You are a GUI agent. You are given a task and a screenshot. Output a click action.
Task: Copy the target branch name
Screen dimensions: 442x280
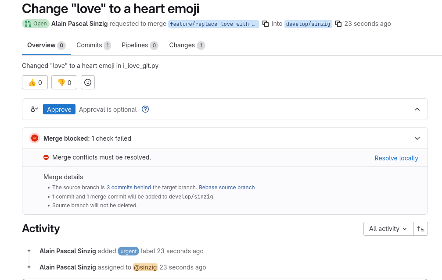click(338, 24)
